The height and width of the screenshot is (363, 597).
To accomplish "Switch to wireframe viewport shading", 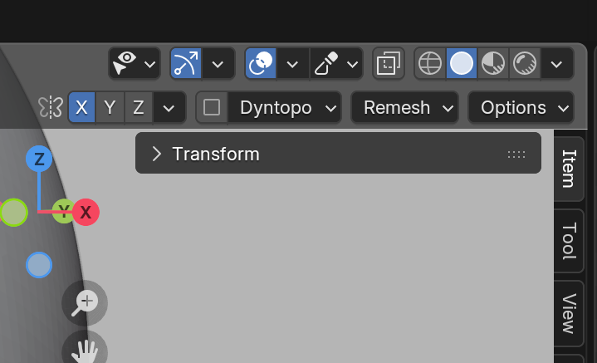I will (430, 63).
